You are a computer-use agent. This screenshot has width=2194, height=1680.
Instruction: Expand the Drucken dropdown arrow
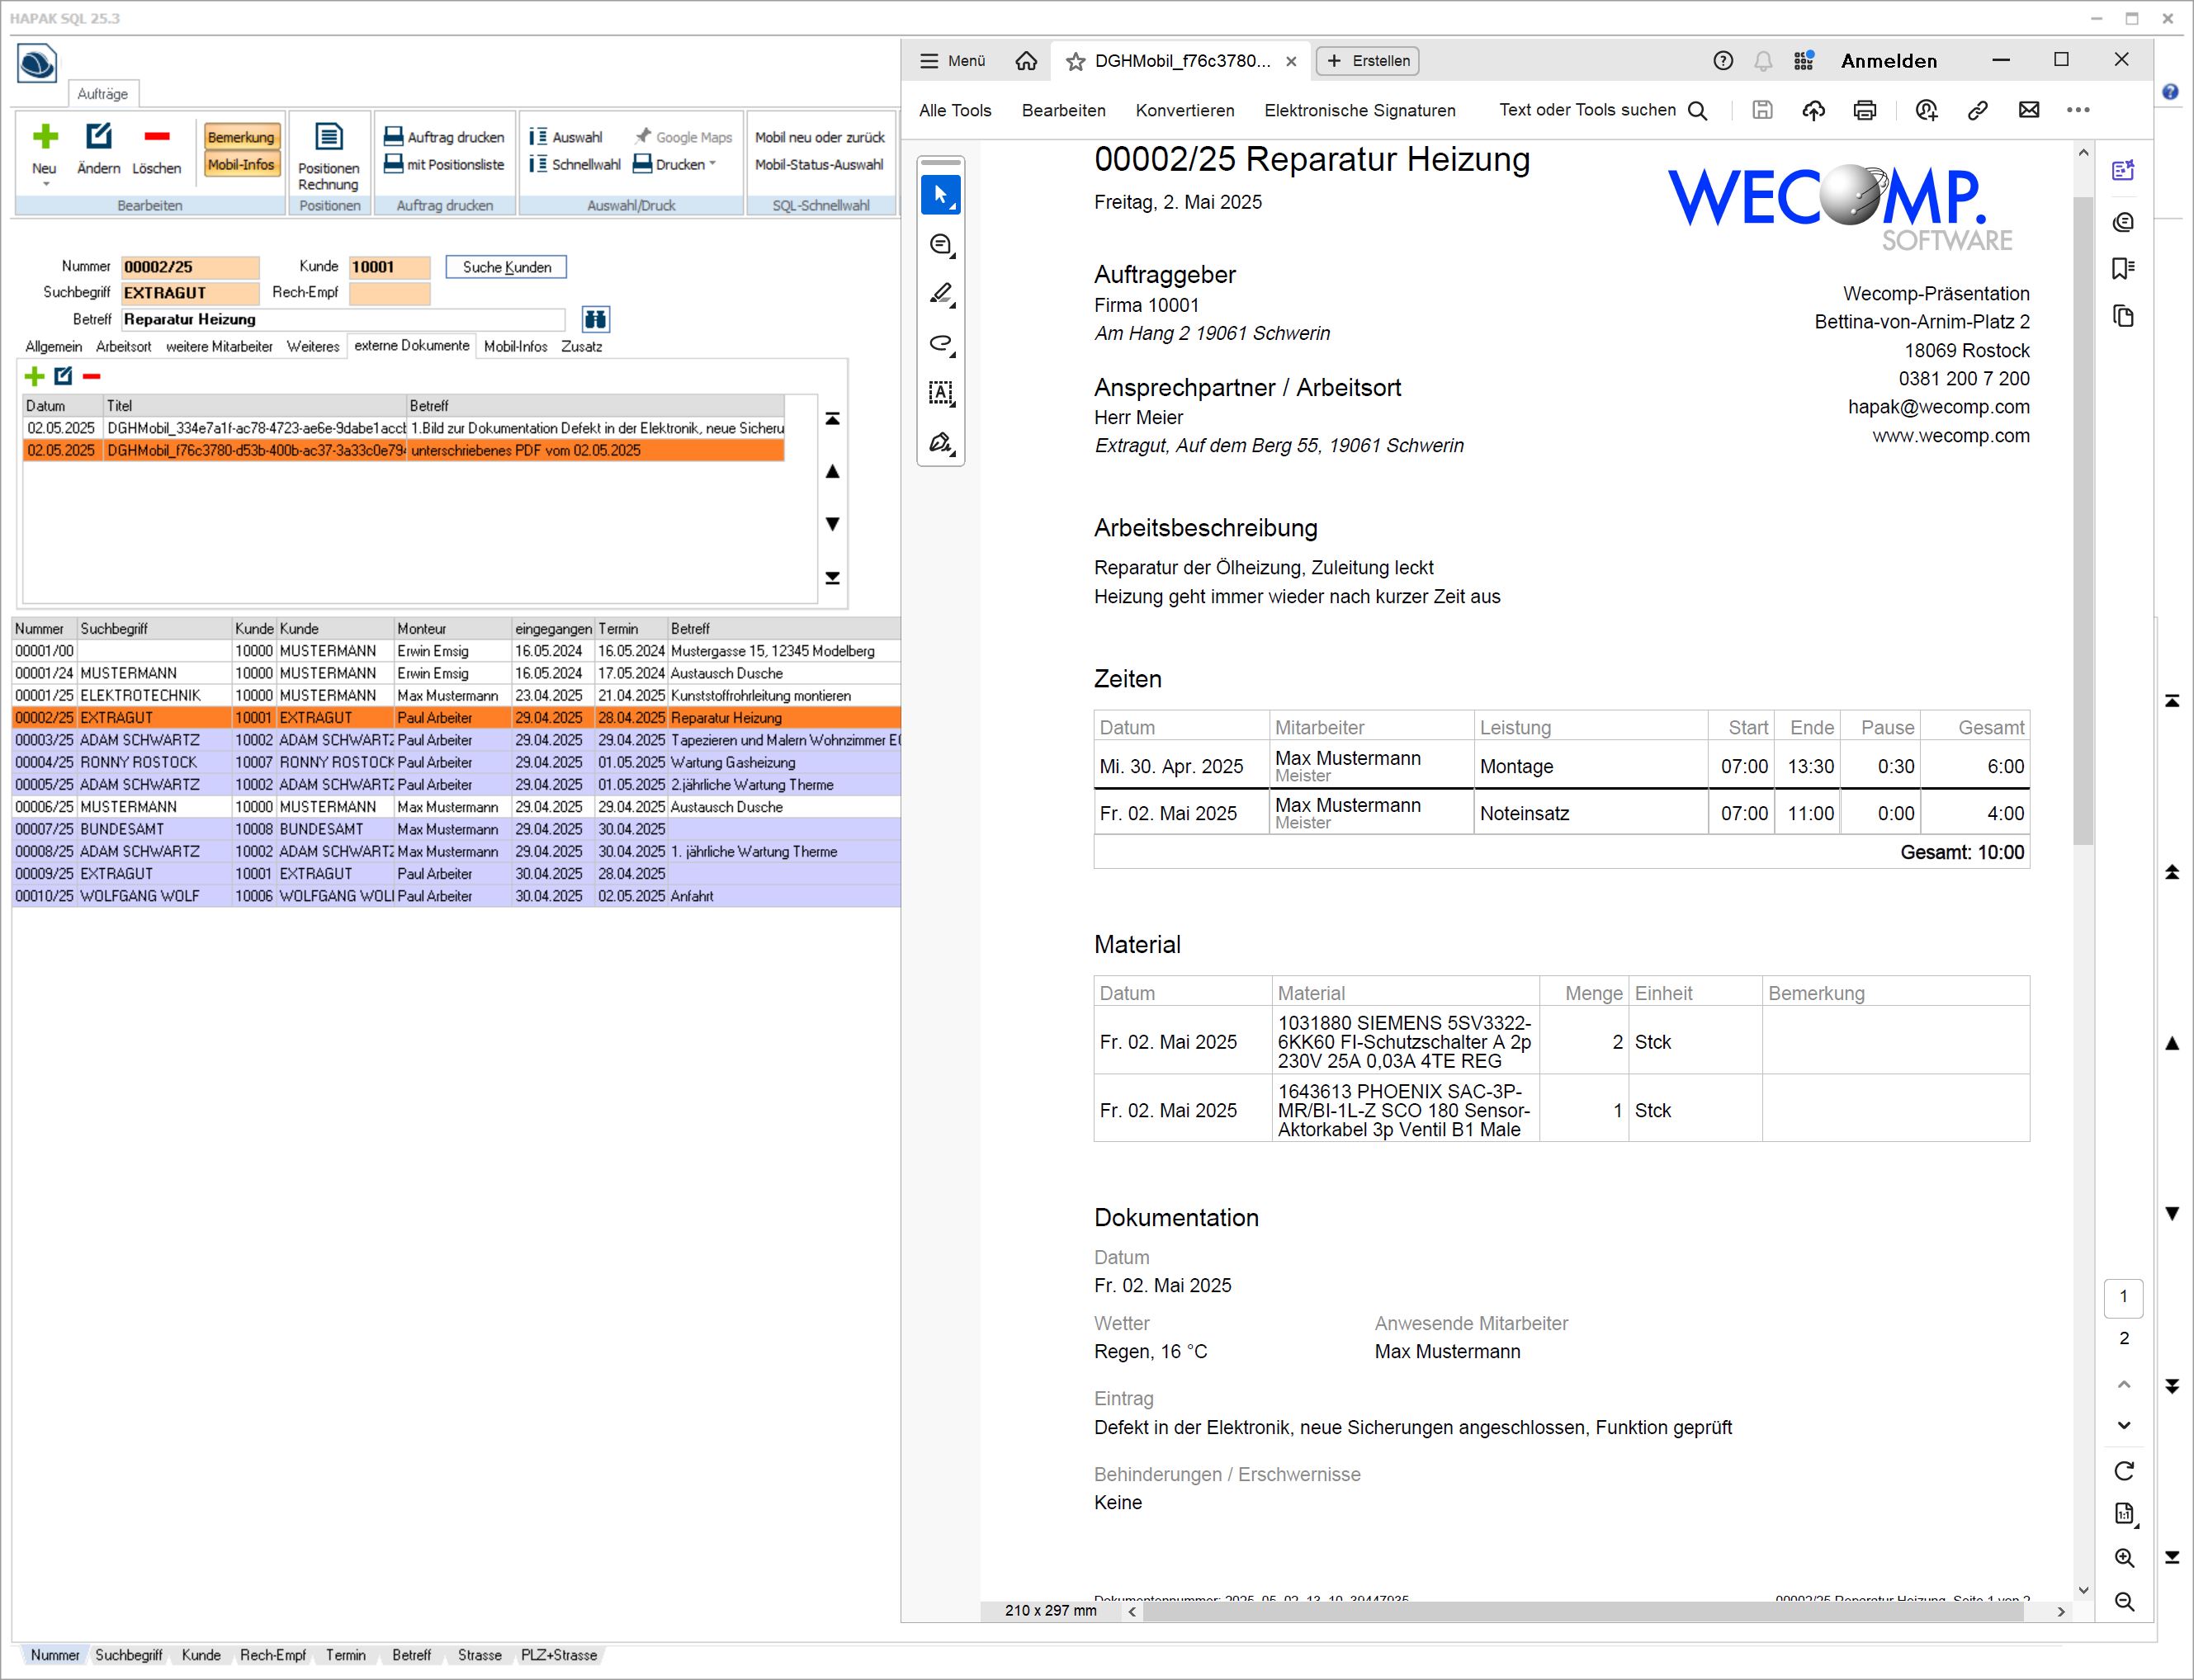(712, 164)
